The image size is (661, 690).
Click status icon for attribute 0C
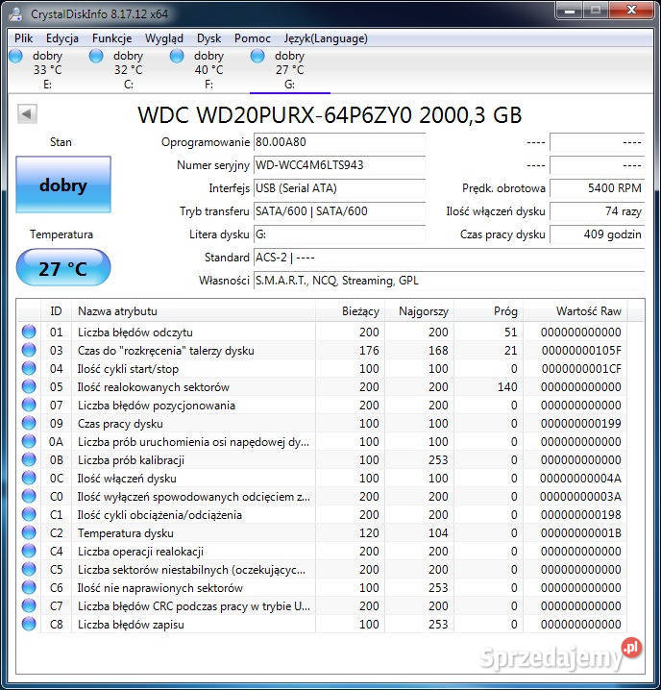29,478
